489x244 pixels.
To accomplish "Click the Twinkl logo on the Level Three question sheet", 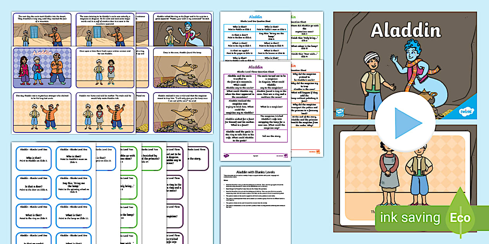I will pyautogui.click(x=226, y=155).
